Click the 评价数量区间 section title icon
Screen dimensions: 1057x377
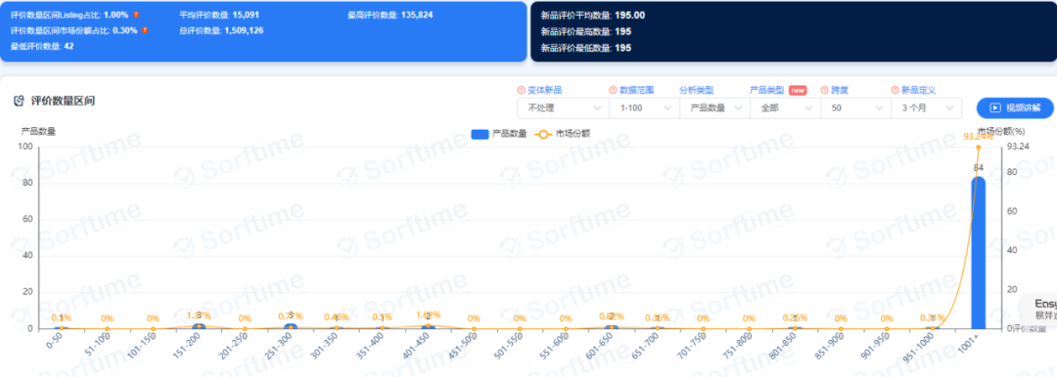[x=19, y=101]
